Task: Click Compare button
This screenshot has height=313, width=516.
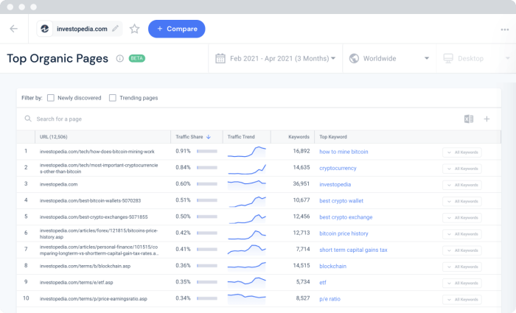Action: [177, 29]
